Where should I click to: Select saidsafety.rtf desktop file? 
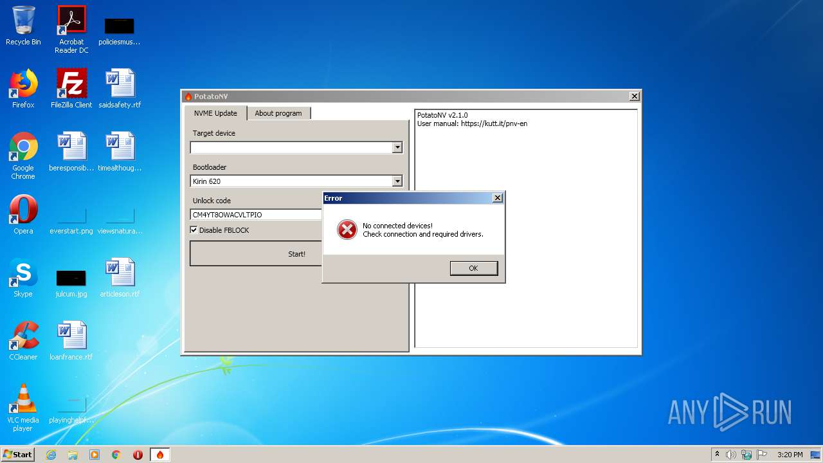pos(120,89)
